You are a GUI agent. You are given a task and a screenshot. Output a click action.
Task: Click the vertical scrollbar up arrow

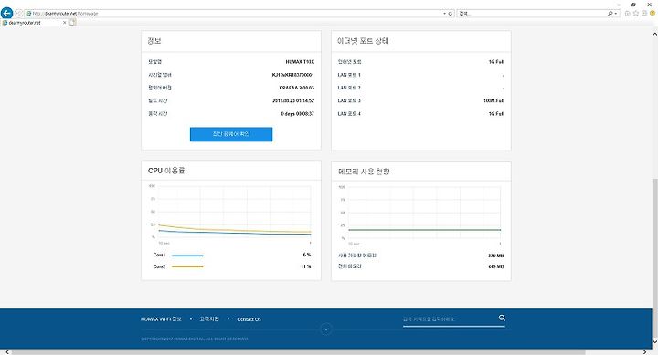654,34
